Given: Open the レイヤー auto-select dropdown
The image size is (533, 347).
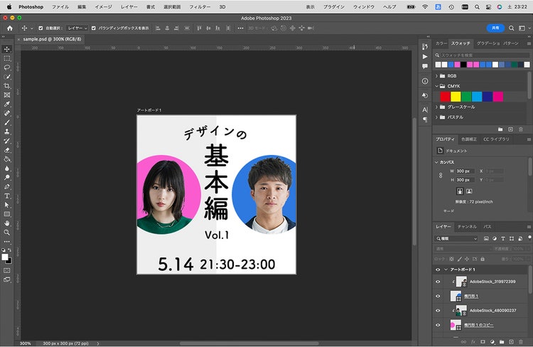Looking at the screenshot, I should tap(77, 28).
